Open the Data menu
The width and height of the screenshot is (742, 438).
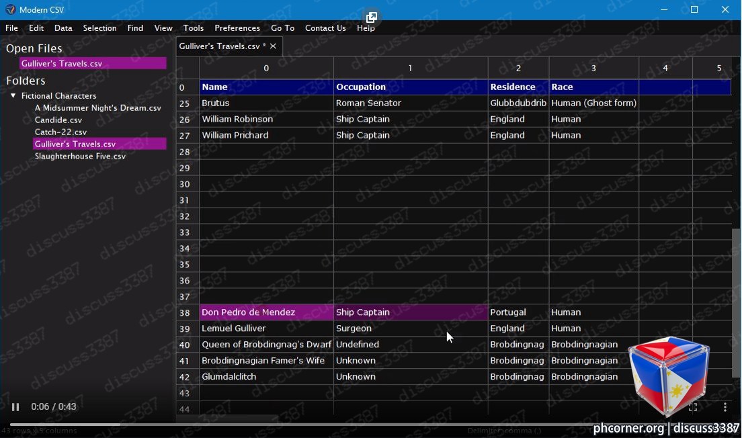63,28
